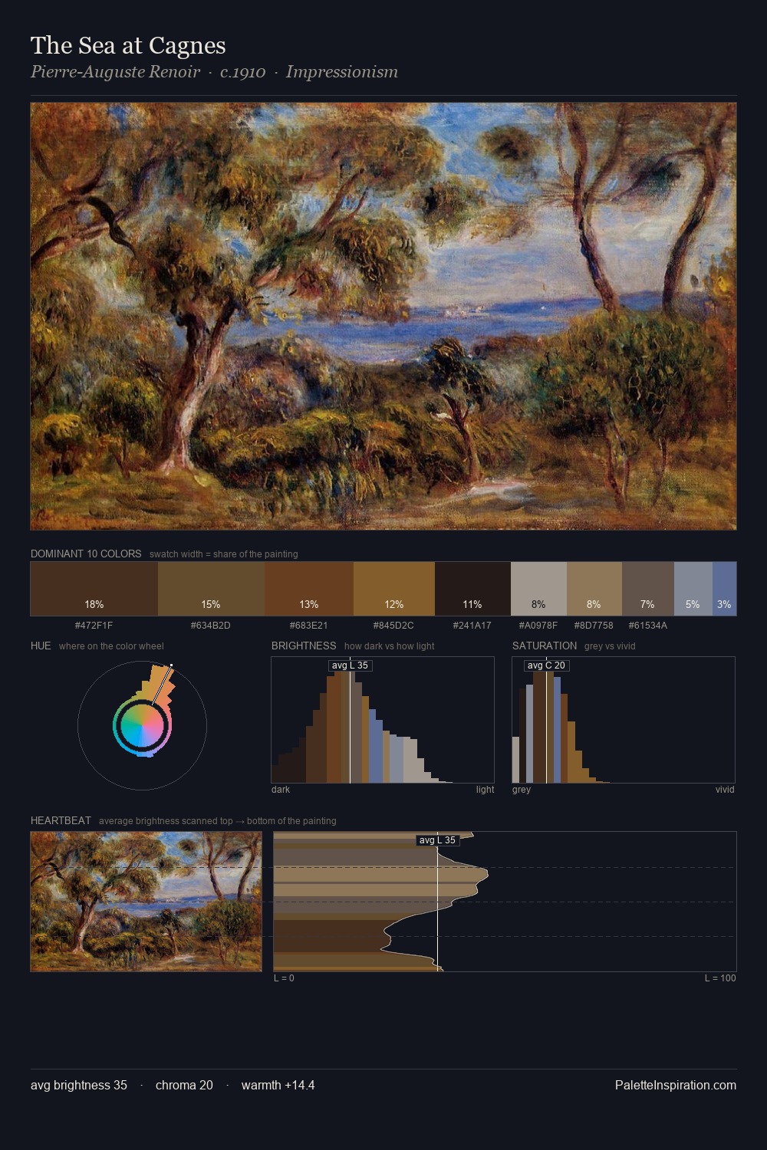Click the 'light' brightness axis label
Image resolution: width=767 pixels, height=1150 pixels.
tap(485, 790)
